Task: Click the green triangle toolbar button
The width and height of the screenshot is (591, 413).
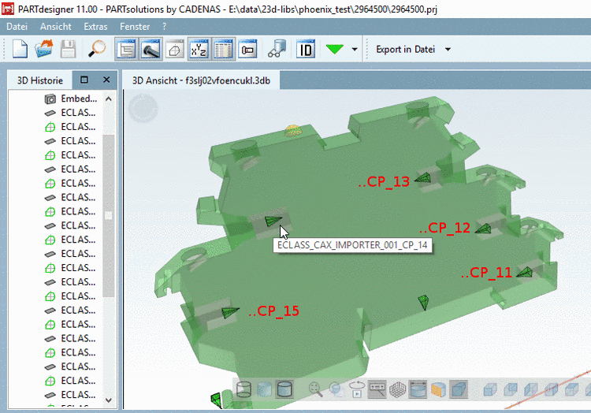Action: pyautogui.click(x=335, y=49)
